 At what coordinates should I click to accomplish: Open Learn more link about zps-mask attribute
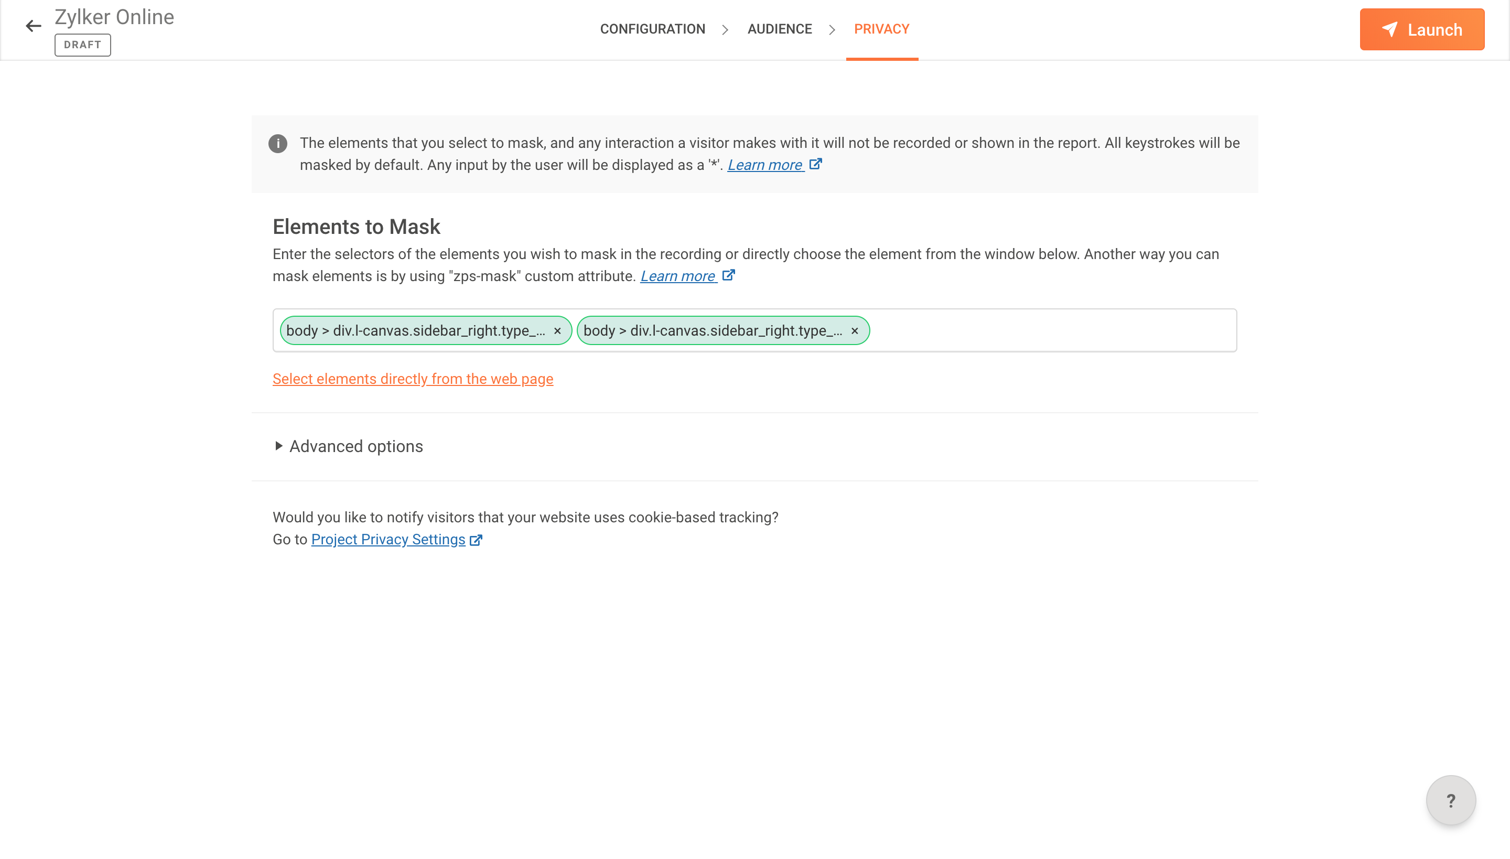coord(678,276)
